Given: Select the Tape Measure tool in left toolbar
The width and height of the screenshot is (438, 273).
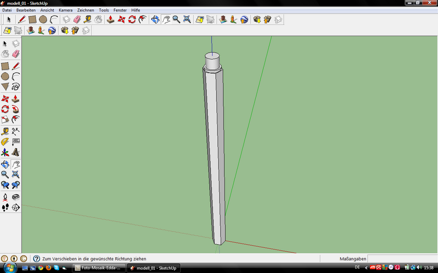Looking at the screenshot, I should click(5, 130).
